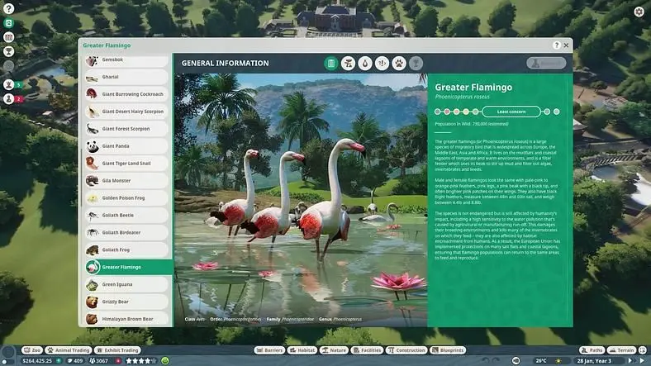651x366 pixels.
Task: Click the Giant Panda thumbnail icon
Action: tap(93, 146)
